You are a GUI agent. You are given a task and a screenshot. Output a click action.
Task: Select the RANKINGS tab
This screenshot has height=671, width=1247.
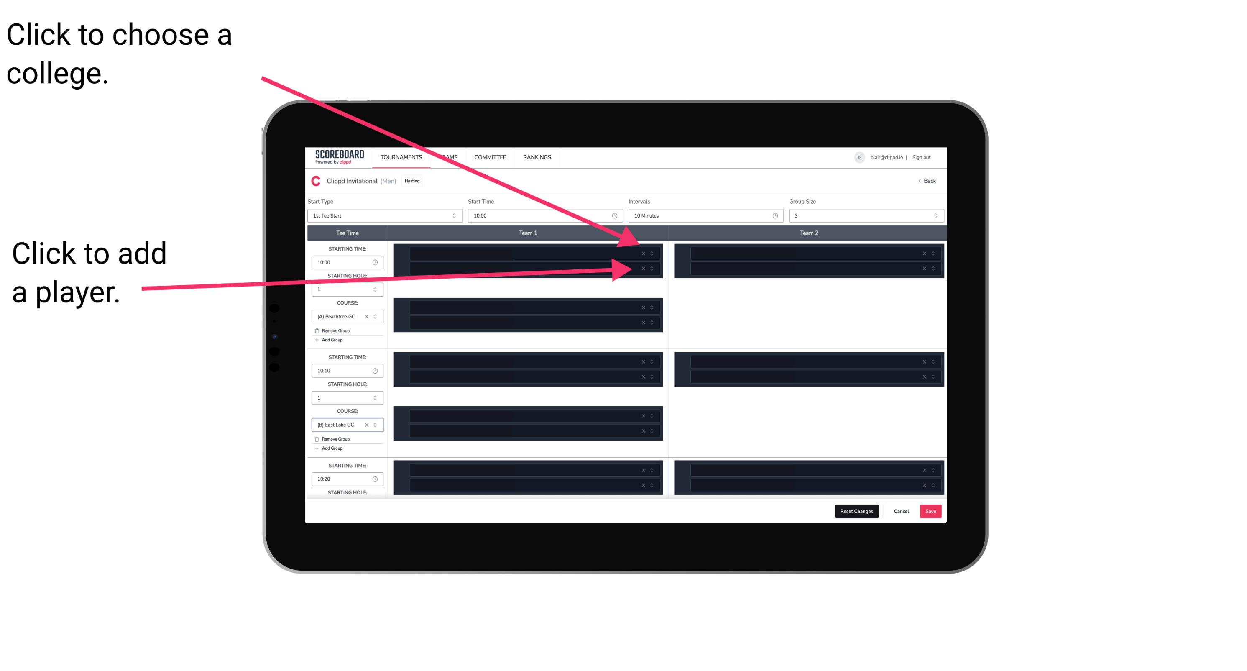538,158
